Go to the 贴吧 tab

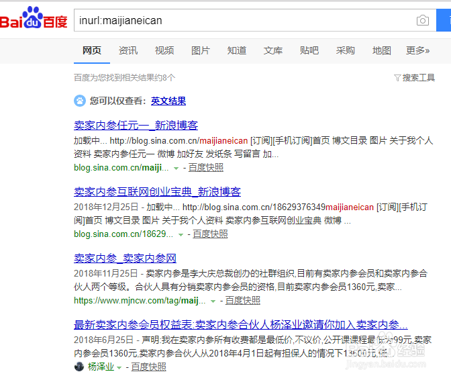[309, 50]
